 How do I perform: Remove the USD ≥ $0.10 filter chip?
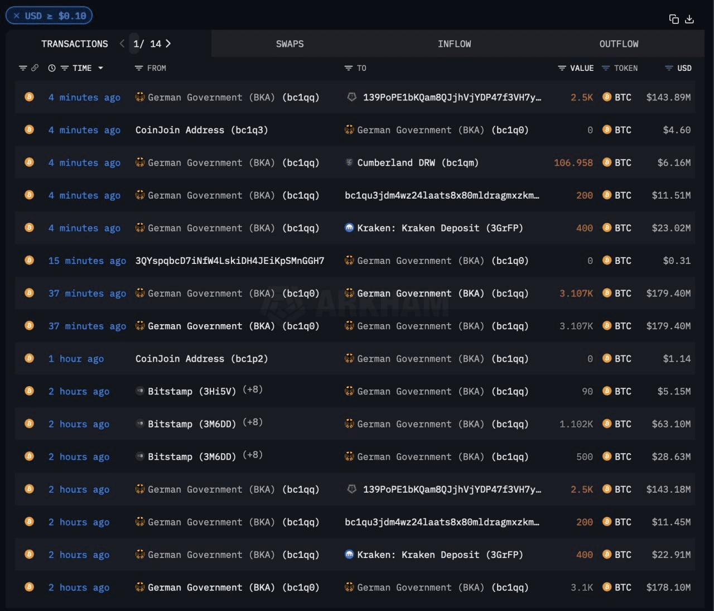[x=17, y=16]
